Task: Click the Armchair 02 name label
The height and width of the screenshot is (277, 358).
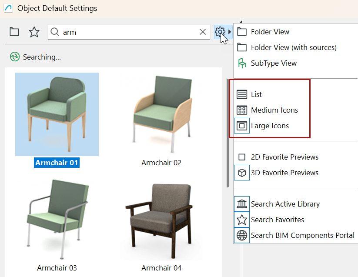Action: click(x=161, y=163)
